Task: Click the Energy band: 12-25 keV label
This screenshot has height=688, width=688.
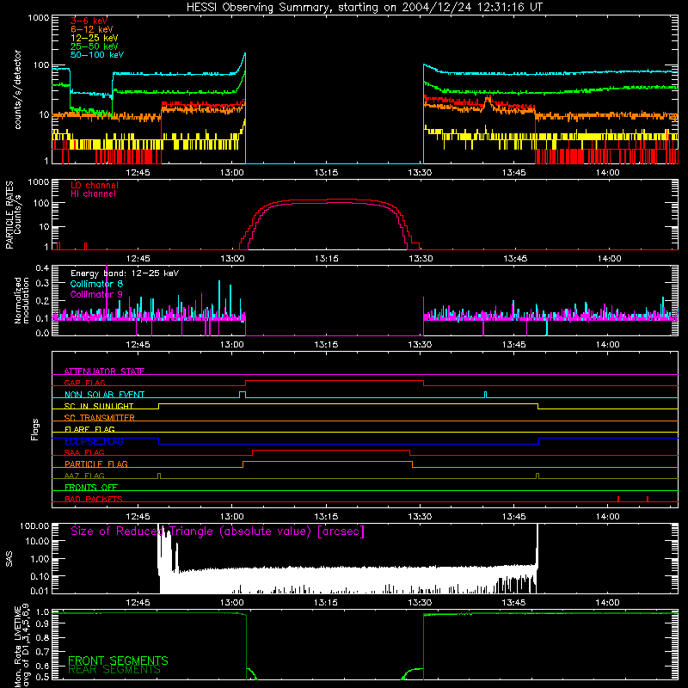Action: coord(125,273)
